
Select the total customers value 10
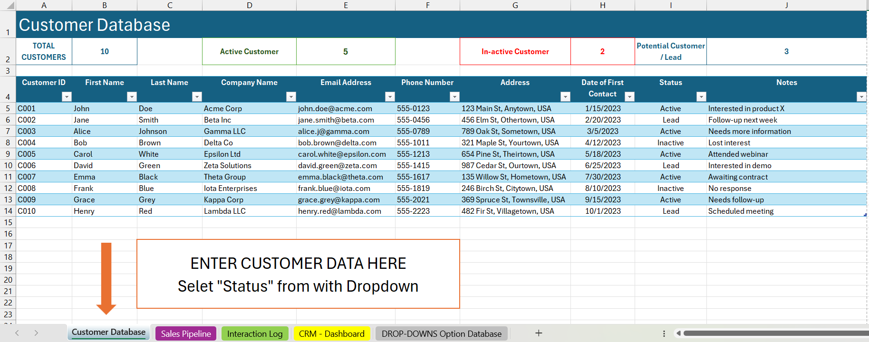pos(105,51)
